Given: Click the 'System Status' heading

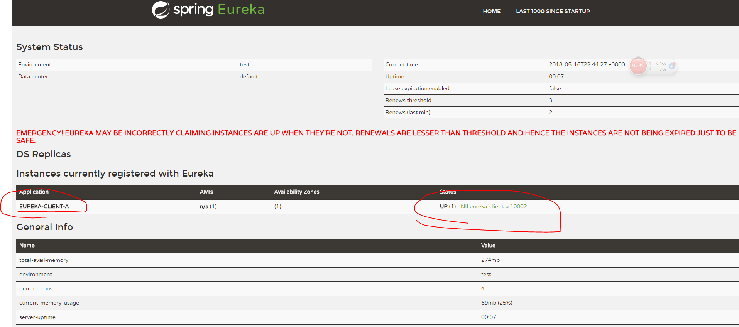Looking at the screenshot, I should [x=49, y=47].
